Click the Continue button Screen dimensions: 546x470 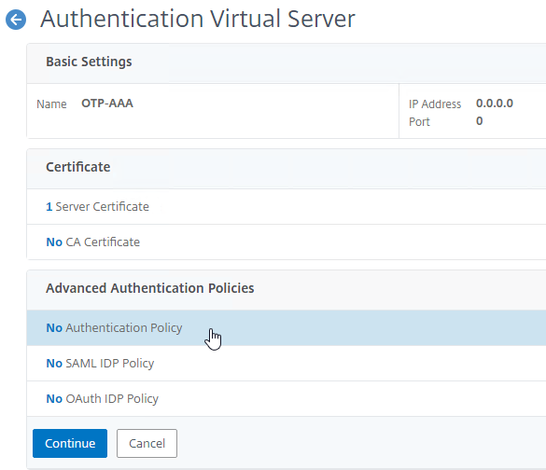tap(70, 443)
